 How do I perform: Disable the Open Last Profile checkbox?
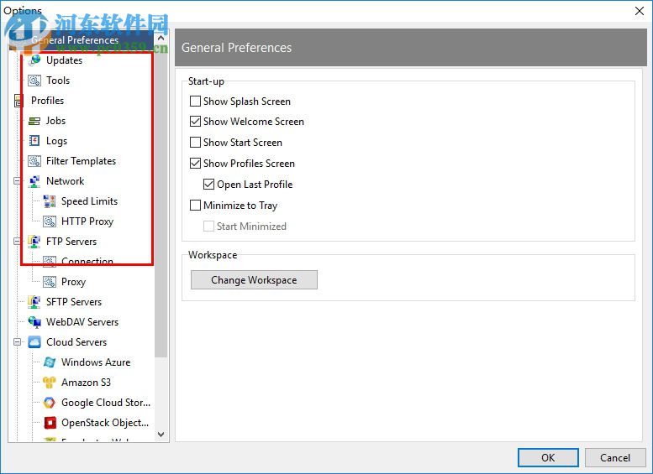pyautogui.click(x=209, y=185)
